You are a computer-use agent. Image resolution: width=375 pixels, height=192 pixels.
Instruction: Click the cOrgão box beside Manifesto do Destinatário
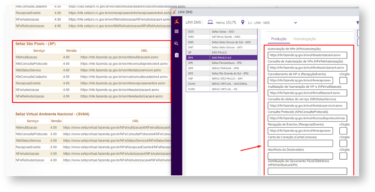point(343,156)
